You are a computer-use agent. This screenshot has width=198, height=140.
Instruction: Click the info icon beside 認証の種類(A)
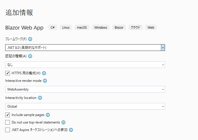click(30, 56)
